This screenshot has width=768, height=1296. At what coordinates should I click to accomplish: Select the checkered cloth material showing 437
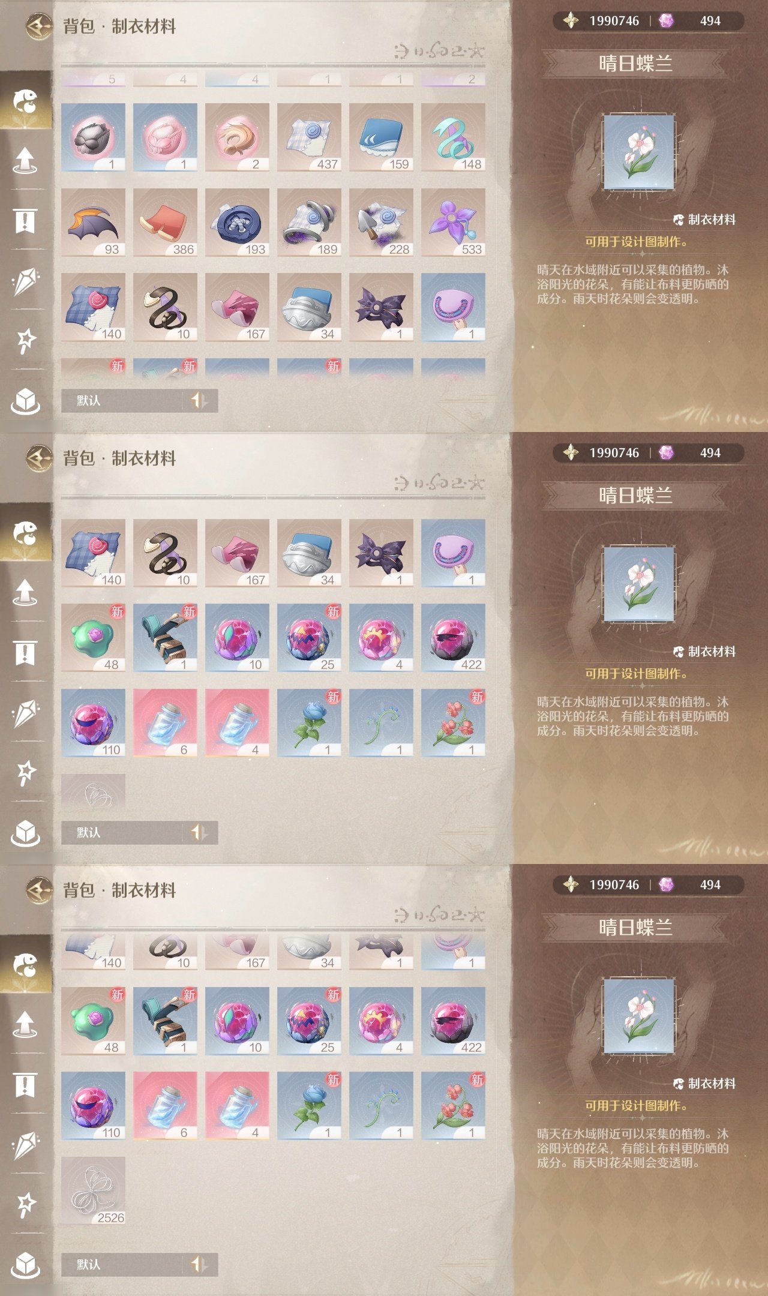click(x=309, y=137)
